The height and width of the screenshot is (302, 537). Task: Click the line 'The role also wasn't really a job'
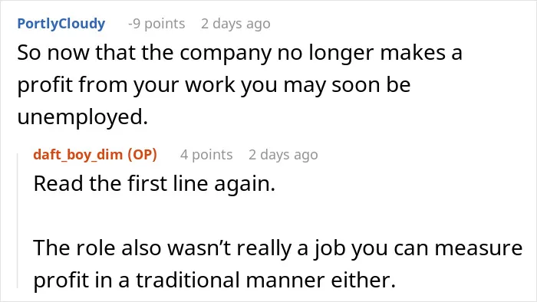point(278,248)
